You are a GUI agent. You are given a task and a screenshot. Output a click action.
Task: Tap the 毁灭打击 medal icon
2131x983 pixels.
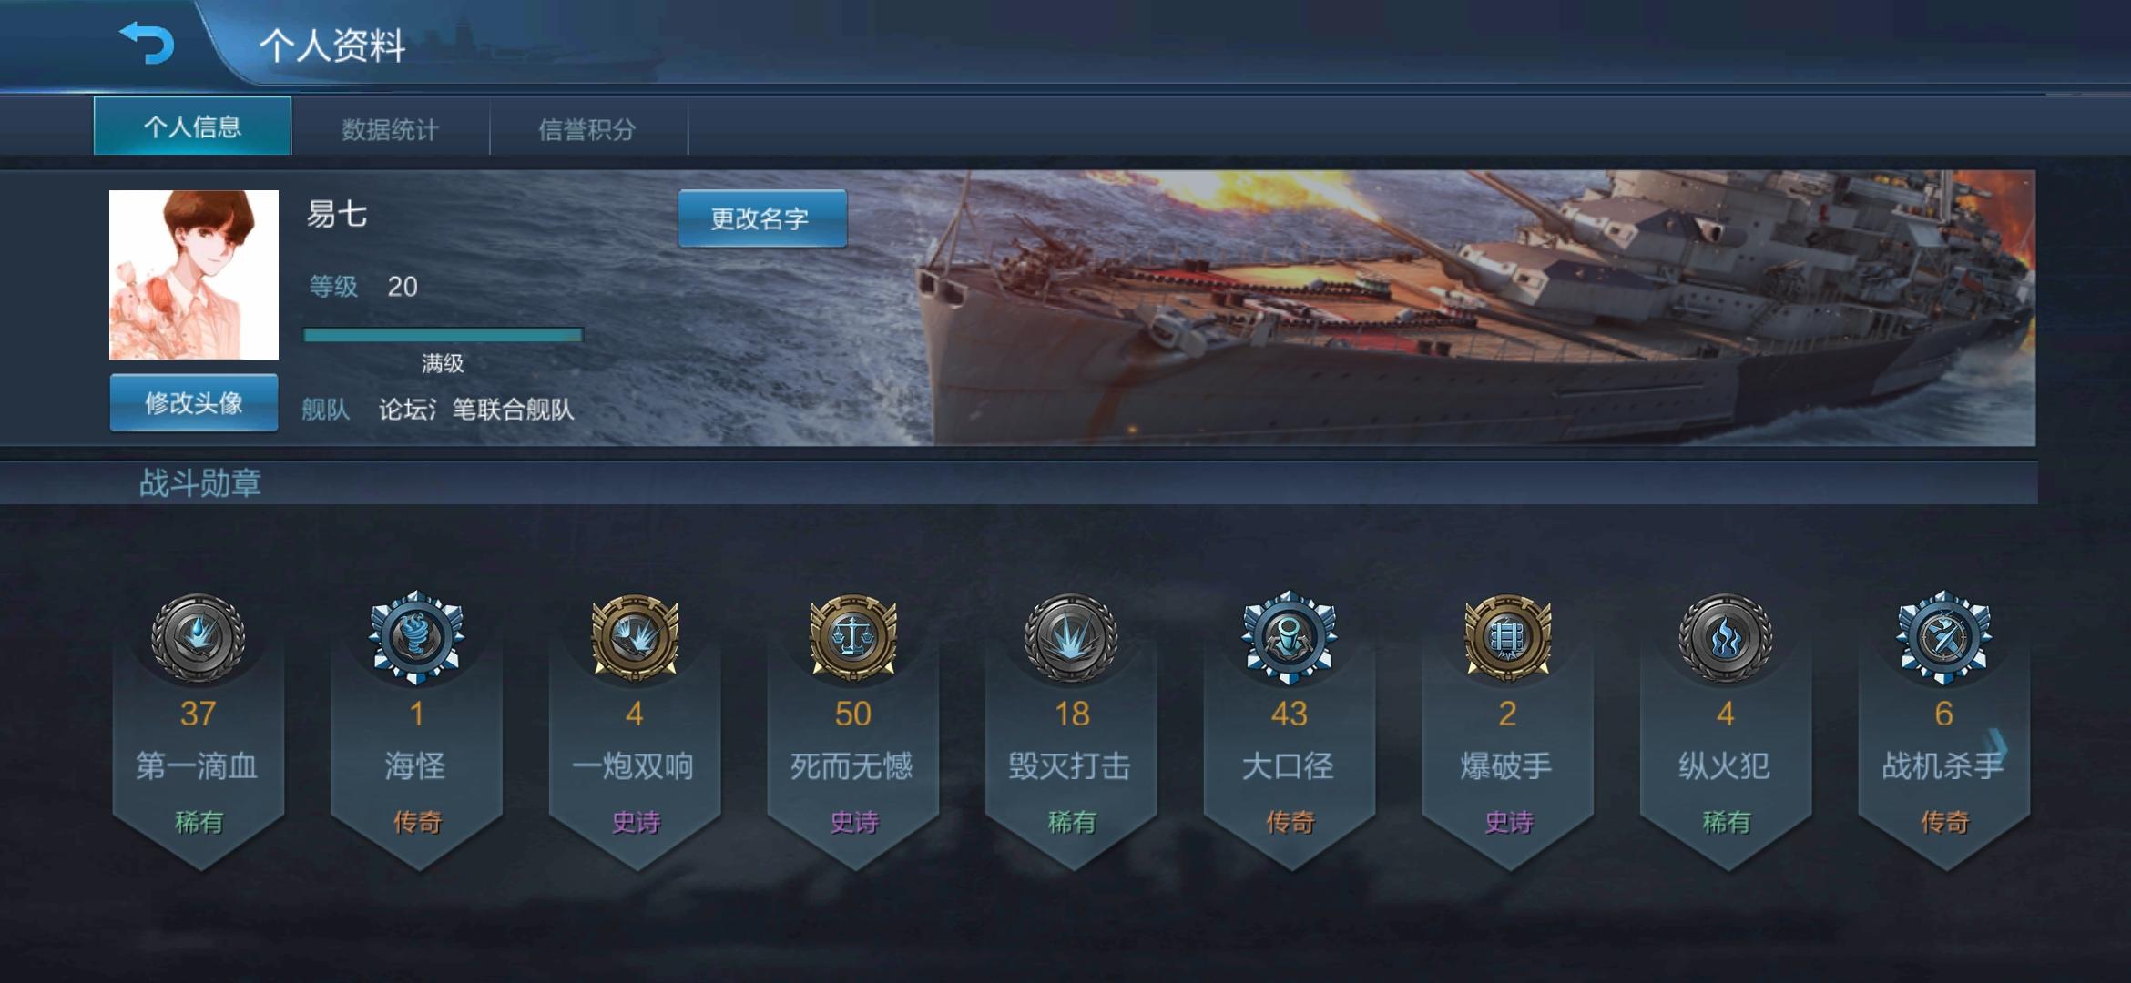[x=1071, y=637]
